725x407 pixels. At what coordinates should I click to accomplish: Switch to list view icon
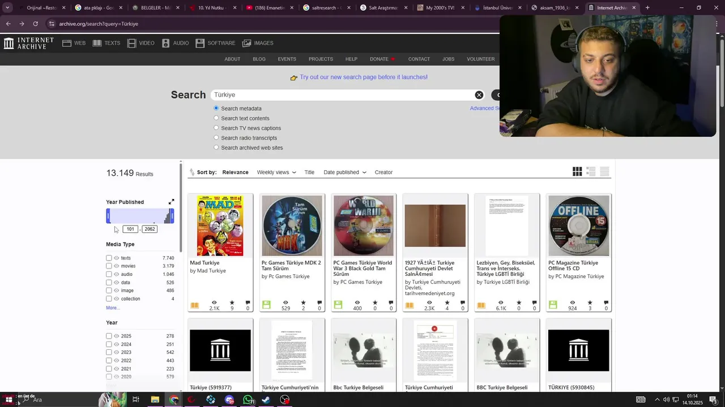coord(591,172)
